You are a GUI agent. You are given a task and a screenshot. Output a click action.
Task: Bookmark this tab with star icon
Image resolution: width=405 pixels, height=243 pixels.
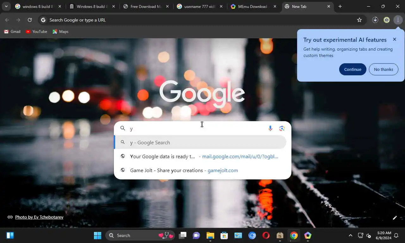[x=359, y=20]
